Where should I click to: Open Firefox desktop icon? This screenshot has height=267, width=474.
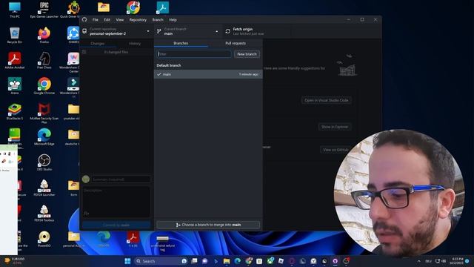pyautogui.click(x=44, y=35)
